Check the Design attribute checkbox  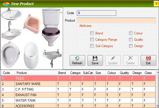pyautogui.click(x=131, y=46)
